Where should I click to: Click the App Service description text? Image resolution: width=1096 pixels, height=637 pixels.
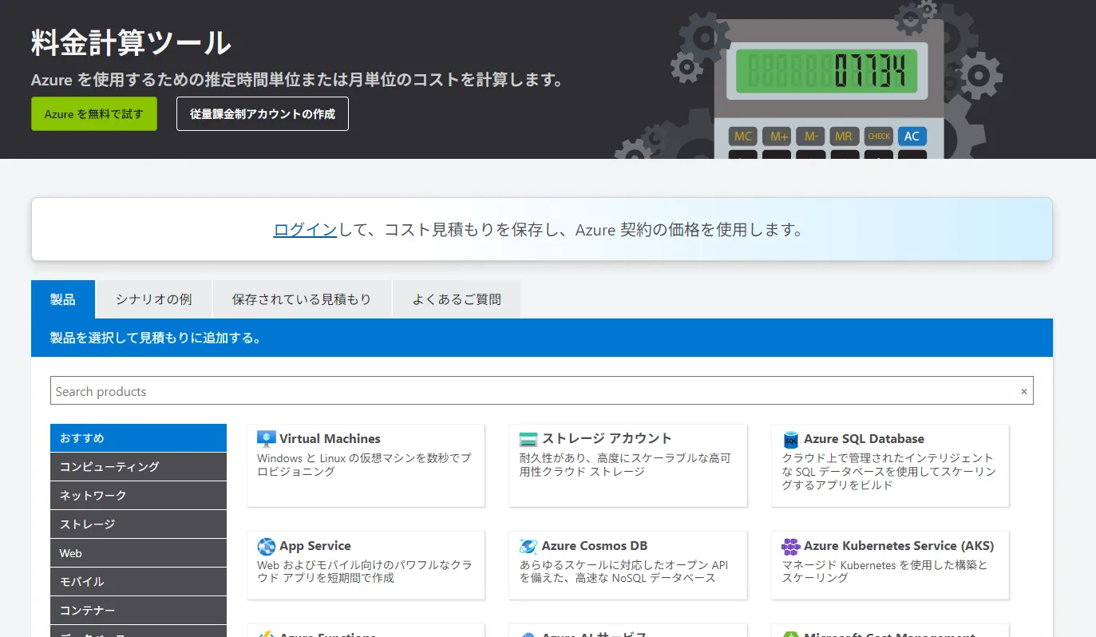coord(364,572)
